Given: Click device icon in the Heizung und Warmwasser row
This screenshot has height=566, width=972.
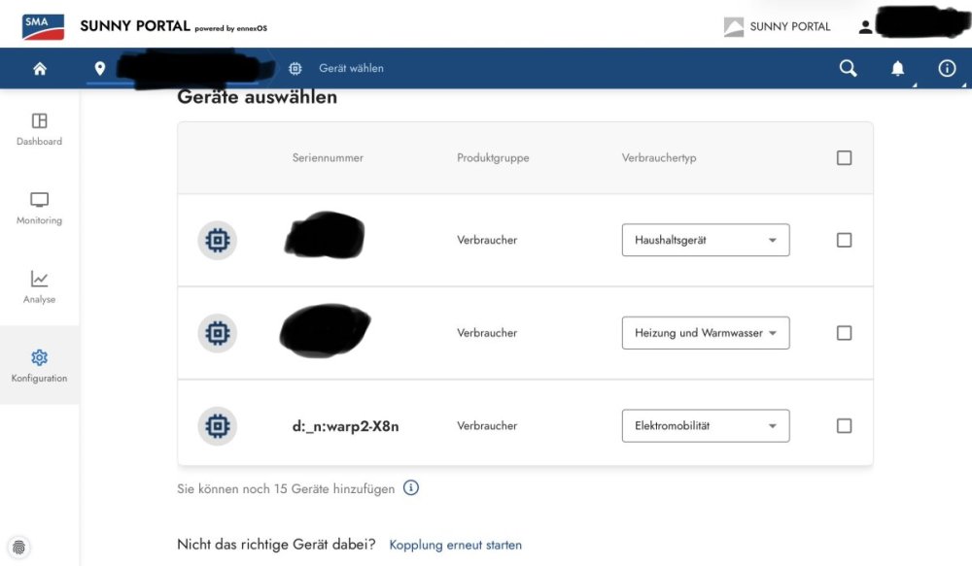Looking at the screenshot, I should click(x=218, y=333).
